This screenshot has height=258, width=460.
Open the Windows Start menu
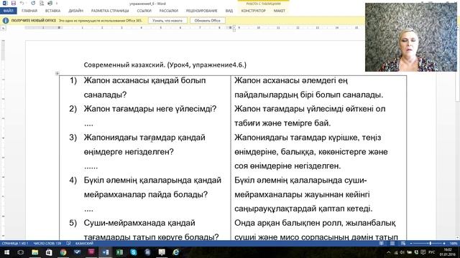[6, 252]
